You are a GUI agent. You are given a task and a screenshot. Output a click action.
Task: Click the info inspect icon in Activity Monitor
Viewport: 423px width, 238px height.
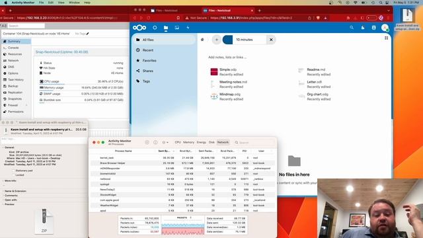[x=155, y=142]
